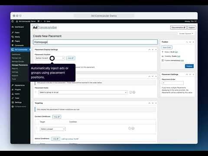This screenshot has width=208, height=156.
Task: Open the Howdy user menu in admin bar
Action: (x=190, y=21)
